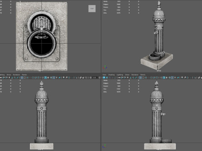Image resolution: width=202 pixels, height=151 pixels.
Task: Click "Verts:" HUD label in bottom-right viewport
Action: 106,81
